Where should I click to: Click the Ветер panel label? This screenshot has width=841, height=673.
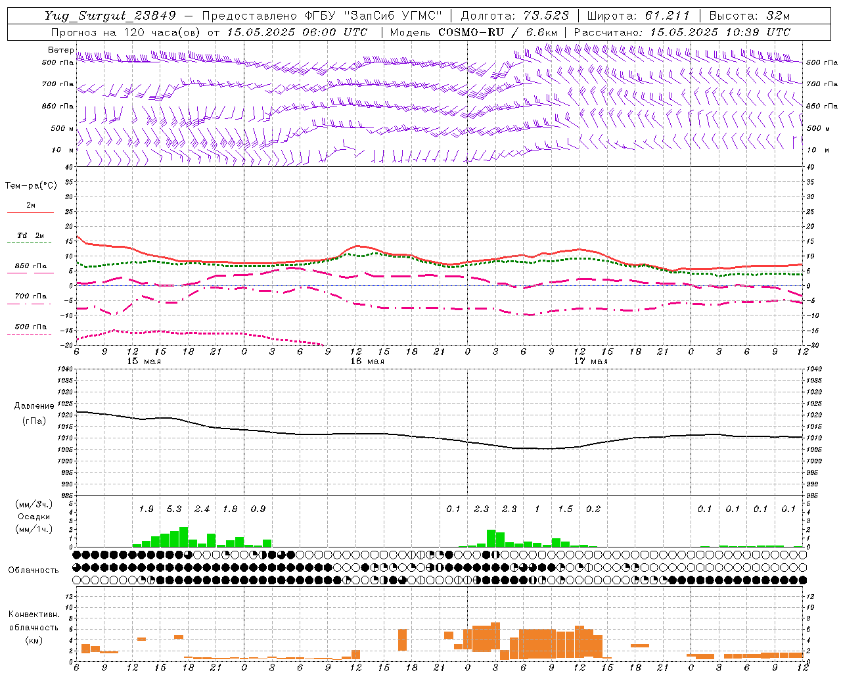click(x=60, y=50)
